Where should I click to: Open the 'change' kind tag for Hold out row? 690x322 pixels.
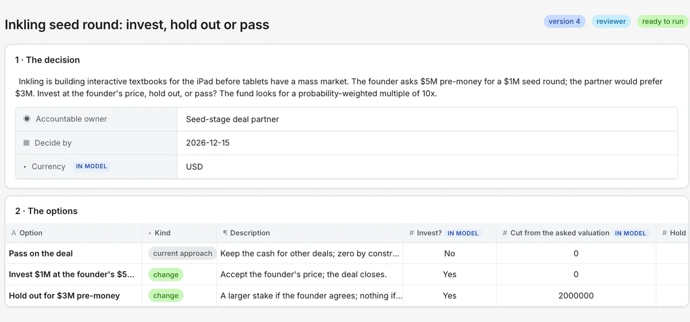point(166,296)
